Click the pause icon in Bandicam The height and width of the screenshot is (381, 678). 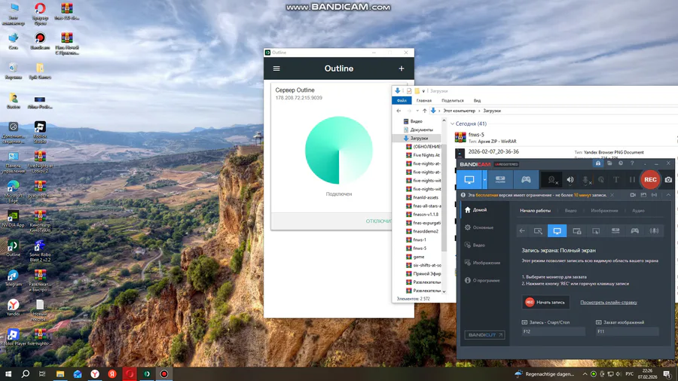pyautogui.click(x=632, y=180)
